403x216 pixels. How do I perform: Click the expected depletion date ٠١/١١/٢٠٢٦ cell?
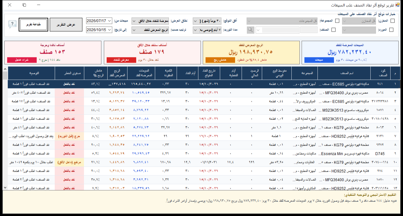pos(209,162)
